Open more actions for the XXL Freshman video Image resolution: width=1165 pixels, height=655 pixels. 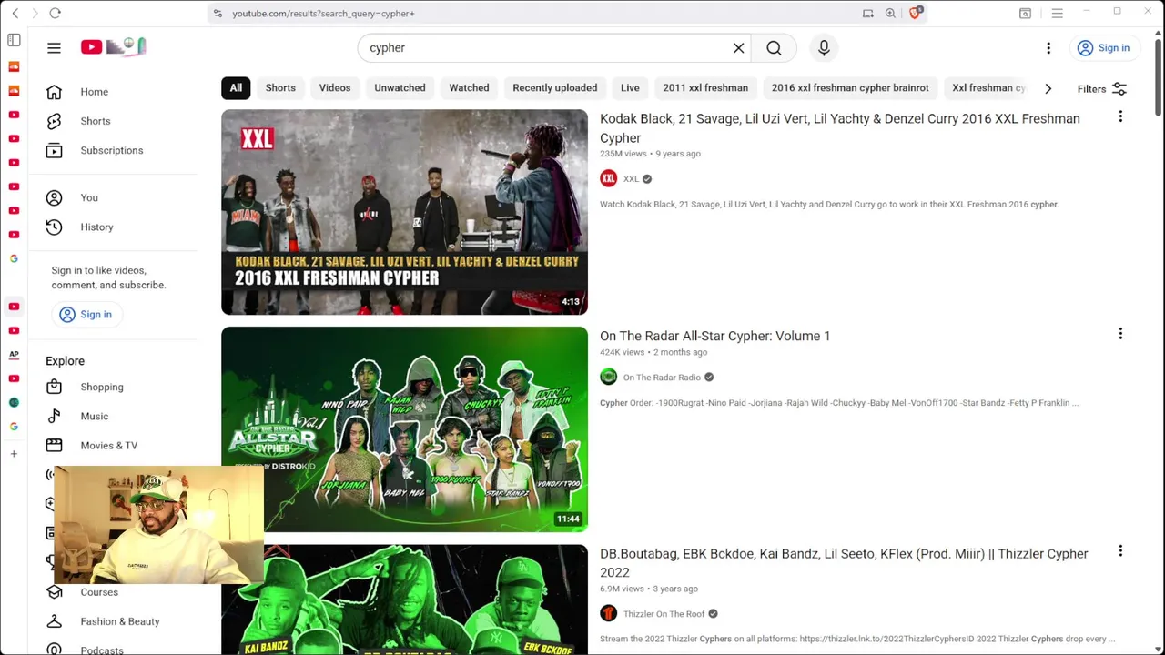(1120, 116)
